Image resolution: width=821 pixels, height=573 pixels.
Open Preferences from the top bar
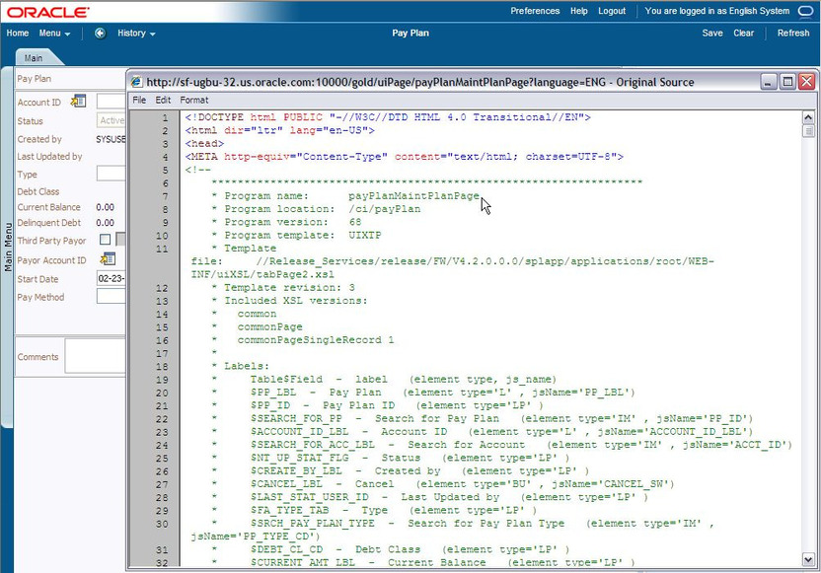pos(535,12)
